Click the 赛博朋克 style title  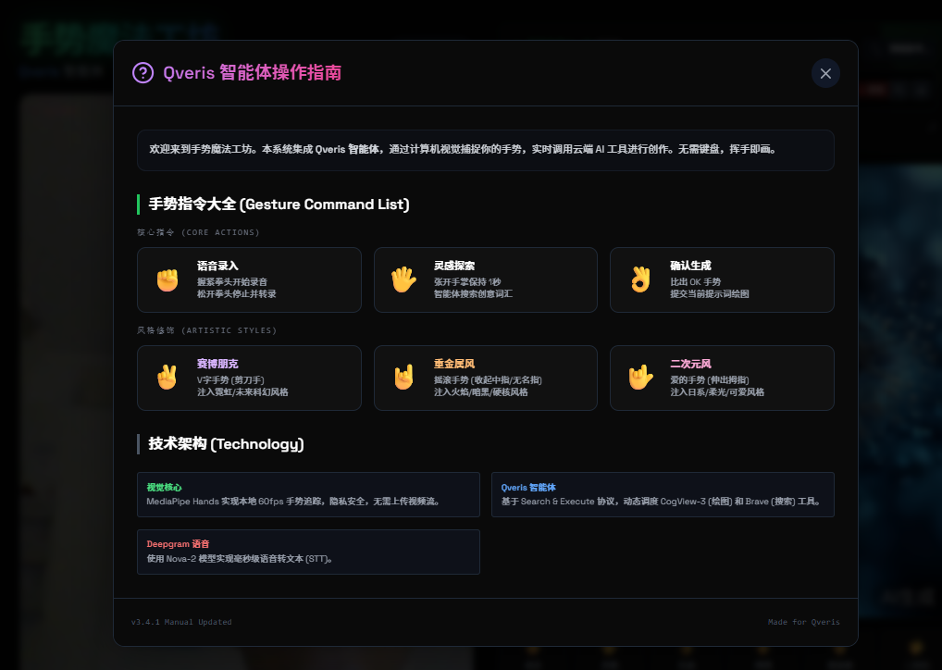click(x=217, y=364)
